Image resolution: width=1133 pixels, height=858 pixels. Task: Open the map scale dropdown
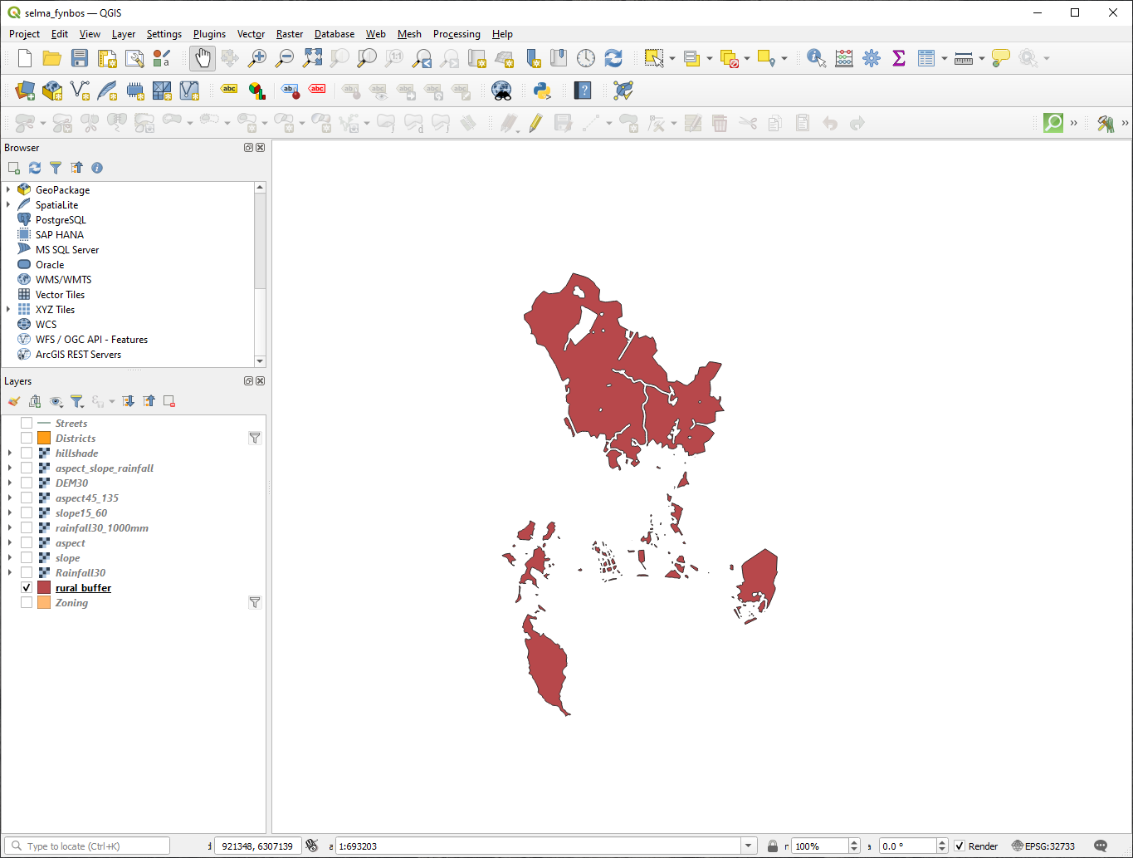(x=749, y=846)
